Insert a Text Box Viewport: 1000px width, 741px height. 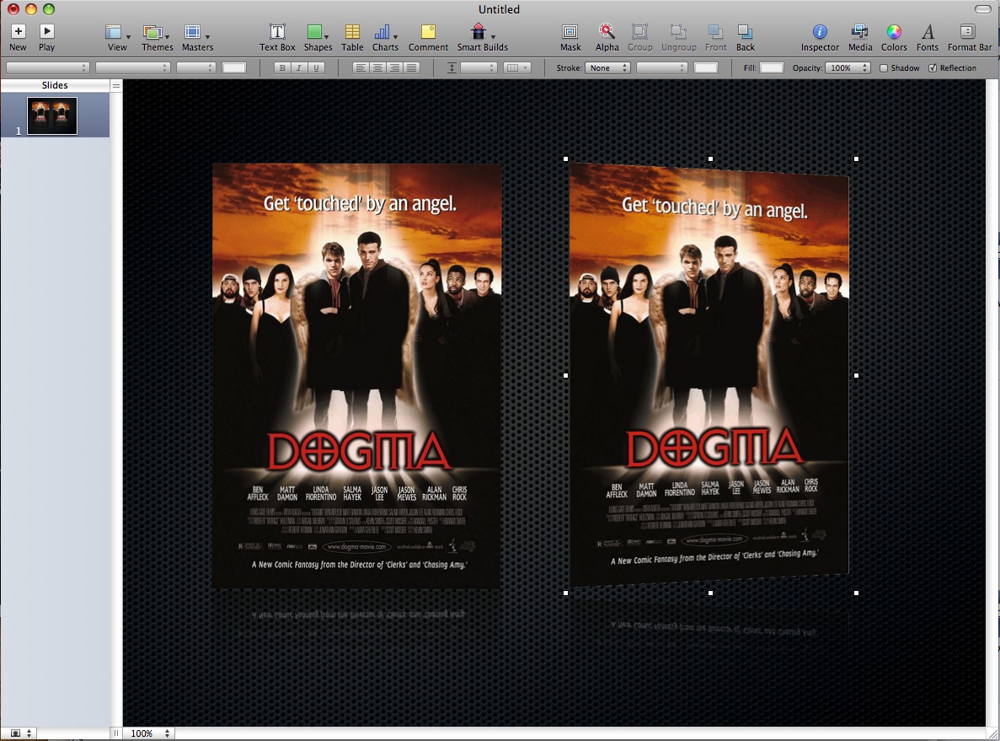coord(277,38)
